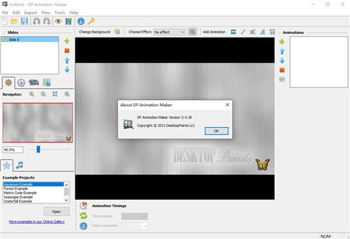The image size is (350, 239).
Task: Open the Export menu
Action: click(x=30, y=12)
